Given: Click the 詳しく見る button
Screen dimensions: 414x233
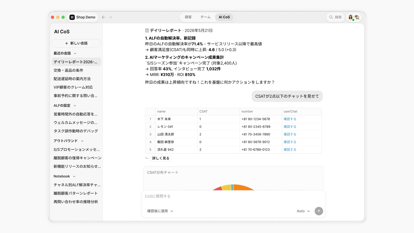Looking at the screenshot, I should click(x=161, y=158).
